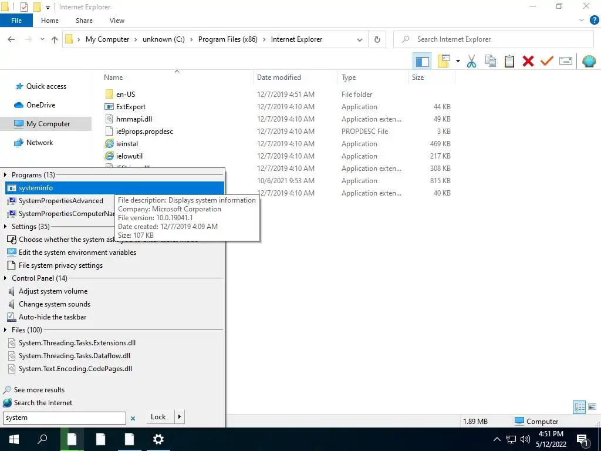This screenshot has height=451, width=601.
Task: Paste using the clipboard toolbar icon
Action: [x=509, y=61]
